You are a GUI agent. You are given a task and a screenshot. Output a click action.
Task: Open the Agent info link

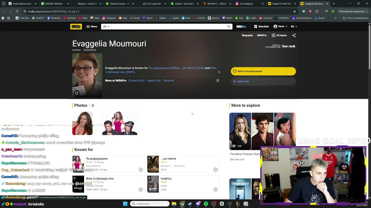154,81
